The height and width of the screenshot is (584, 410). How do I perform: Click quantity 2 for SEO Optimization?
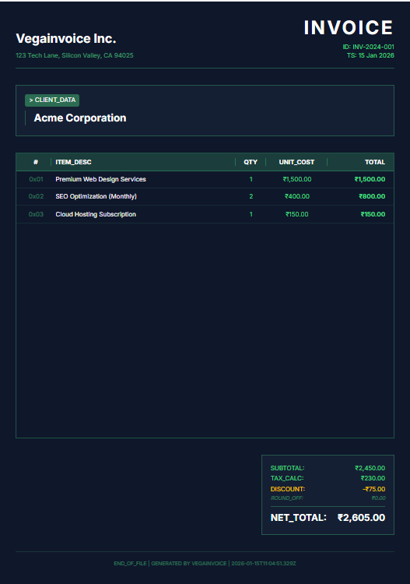[x=251, y=196]
